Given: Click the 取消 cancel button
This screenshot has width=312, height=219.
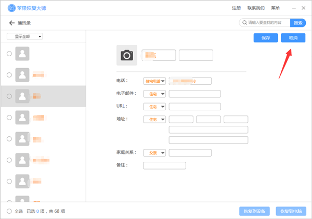Looking at the screenshot, I should coord(293,38).
